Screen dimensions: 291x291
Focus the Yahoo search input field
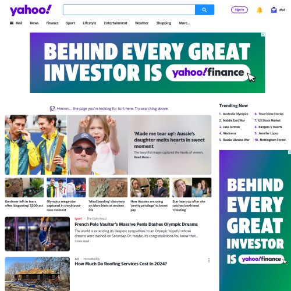coord(129,10)
